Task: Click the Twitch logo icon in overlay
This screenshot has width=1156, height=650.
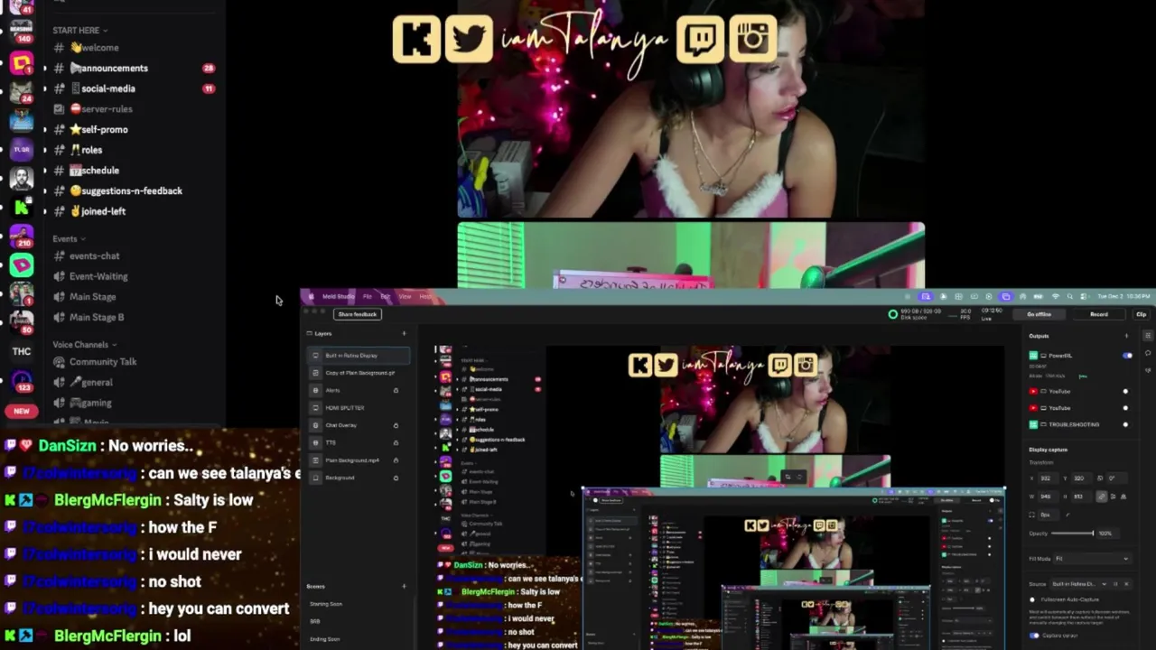Action: [701, 40]
